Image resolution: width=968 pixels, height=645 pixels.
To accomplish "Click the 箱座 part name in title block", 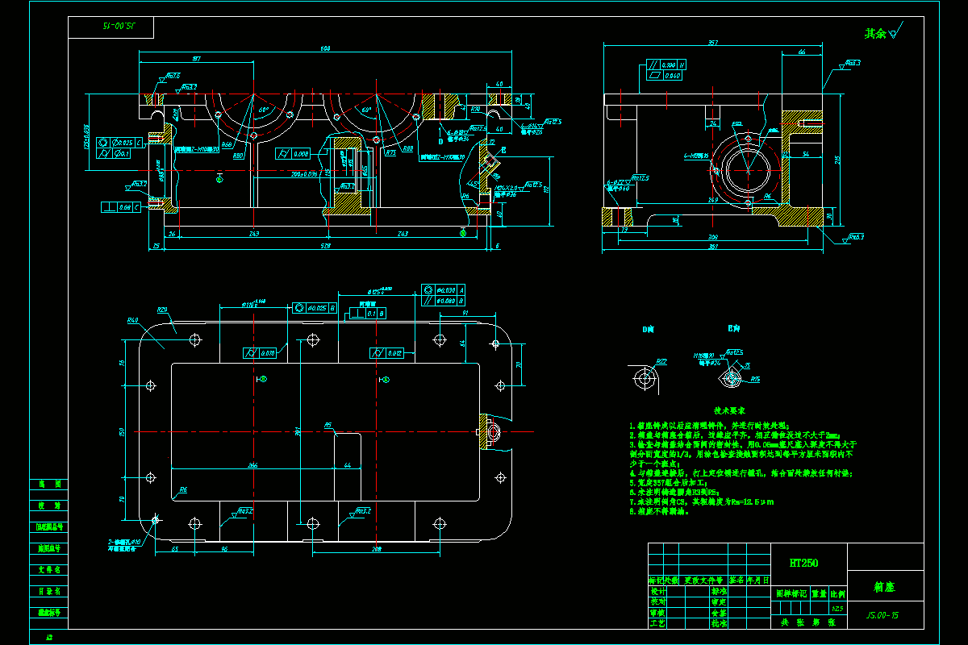I will [x=885, y=588].
